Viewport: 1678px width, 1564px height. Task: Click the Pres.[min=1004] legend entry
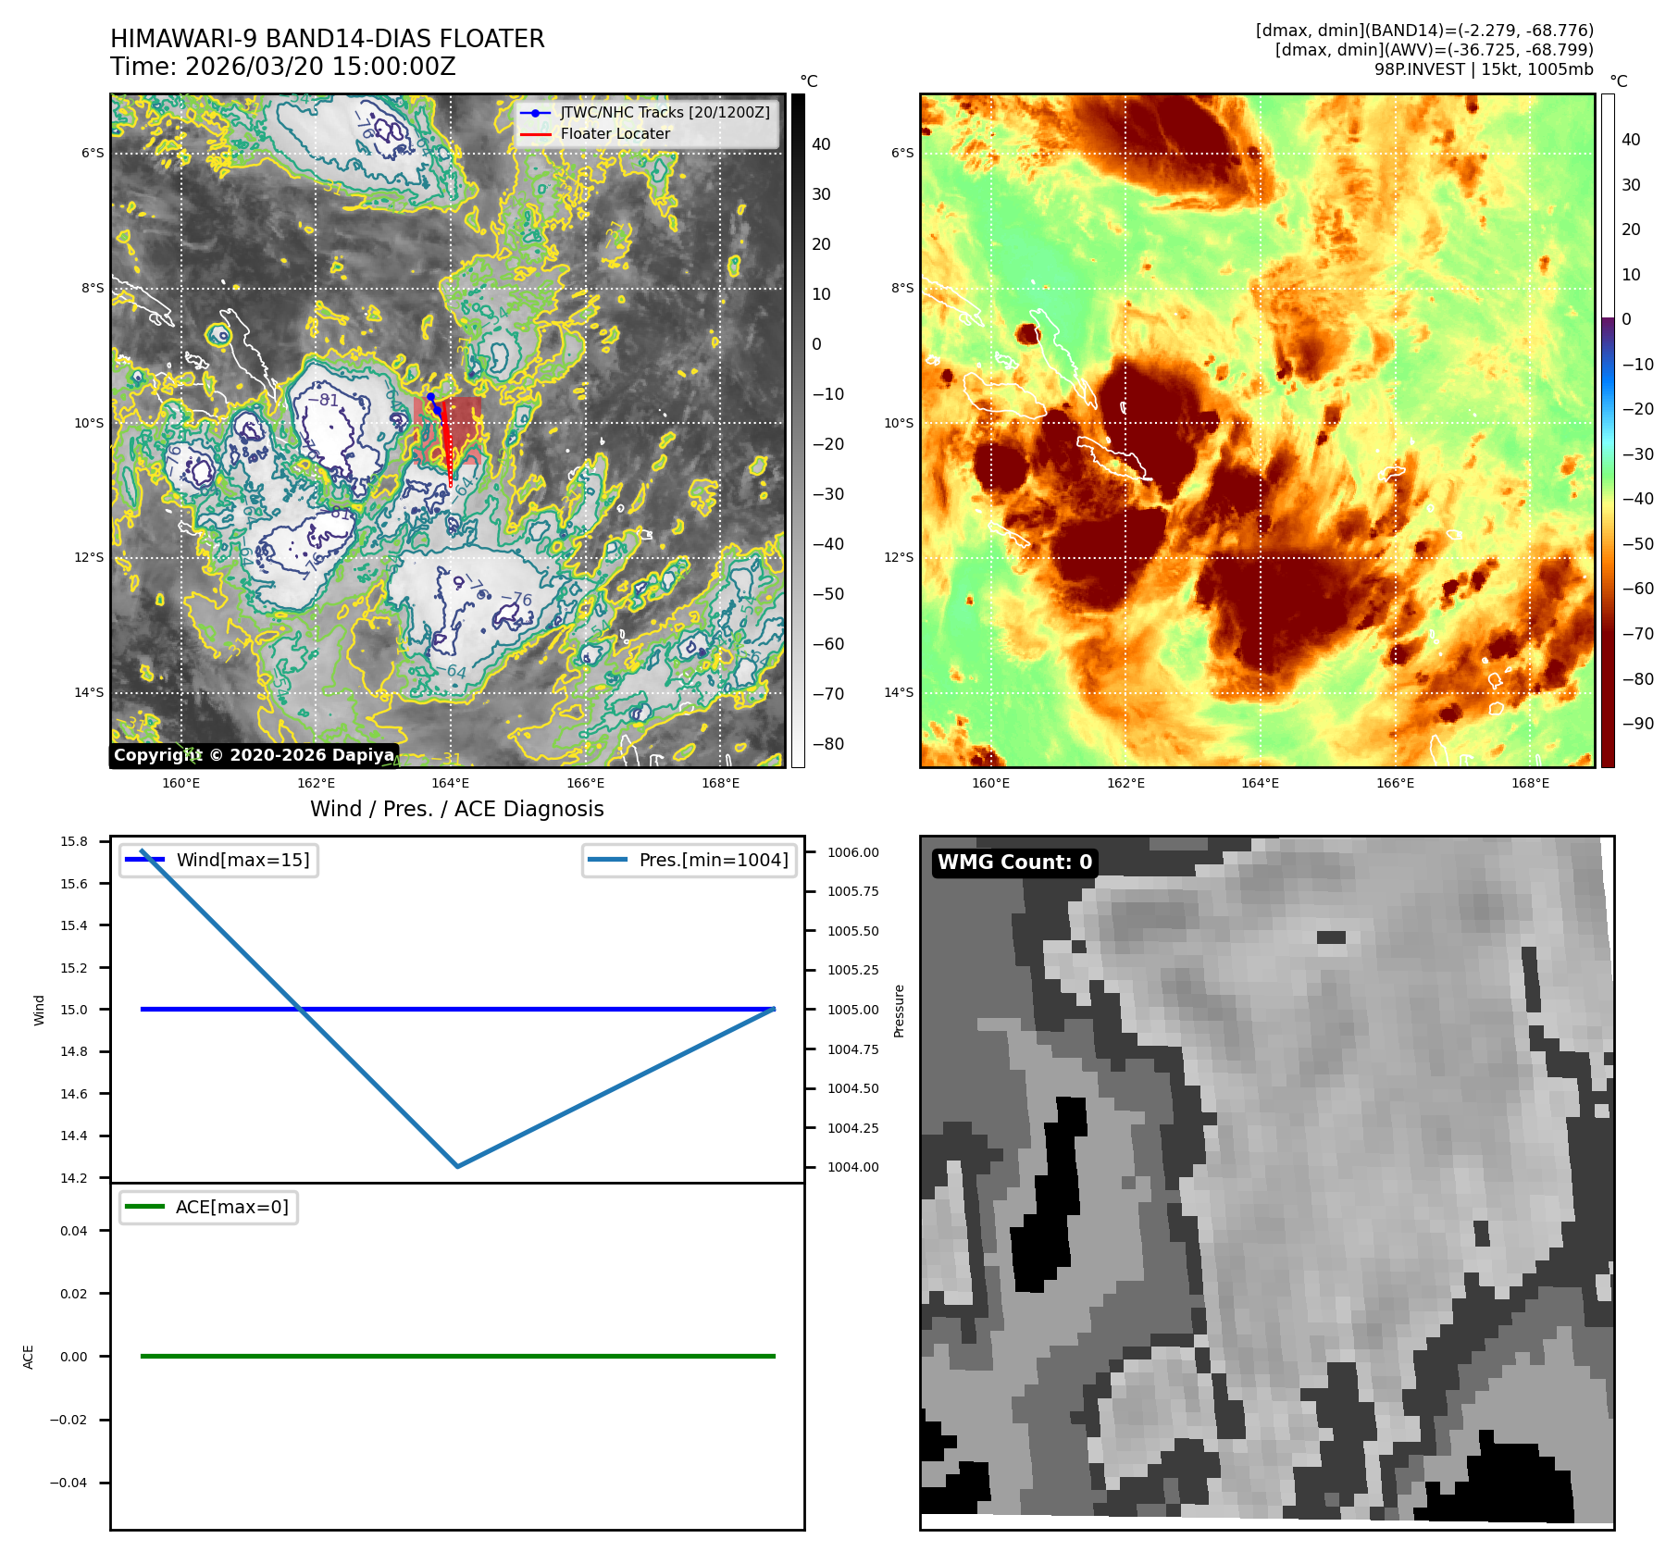690,860
